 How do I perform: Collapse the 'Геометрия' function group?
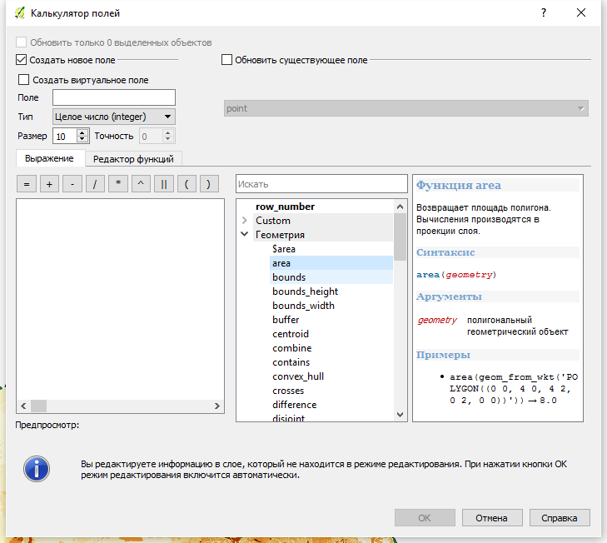pyautogui.click(x=244, y=235)
